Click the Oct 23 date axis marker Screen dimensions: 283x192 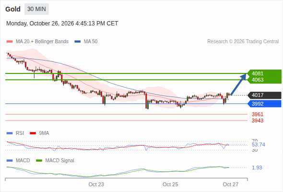[96, 184]
